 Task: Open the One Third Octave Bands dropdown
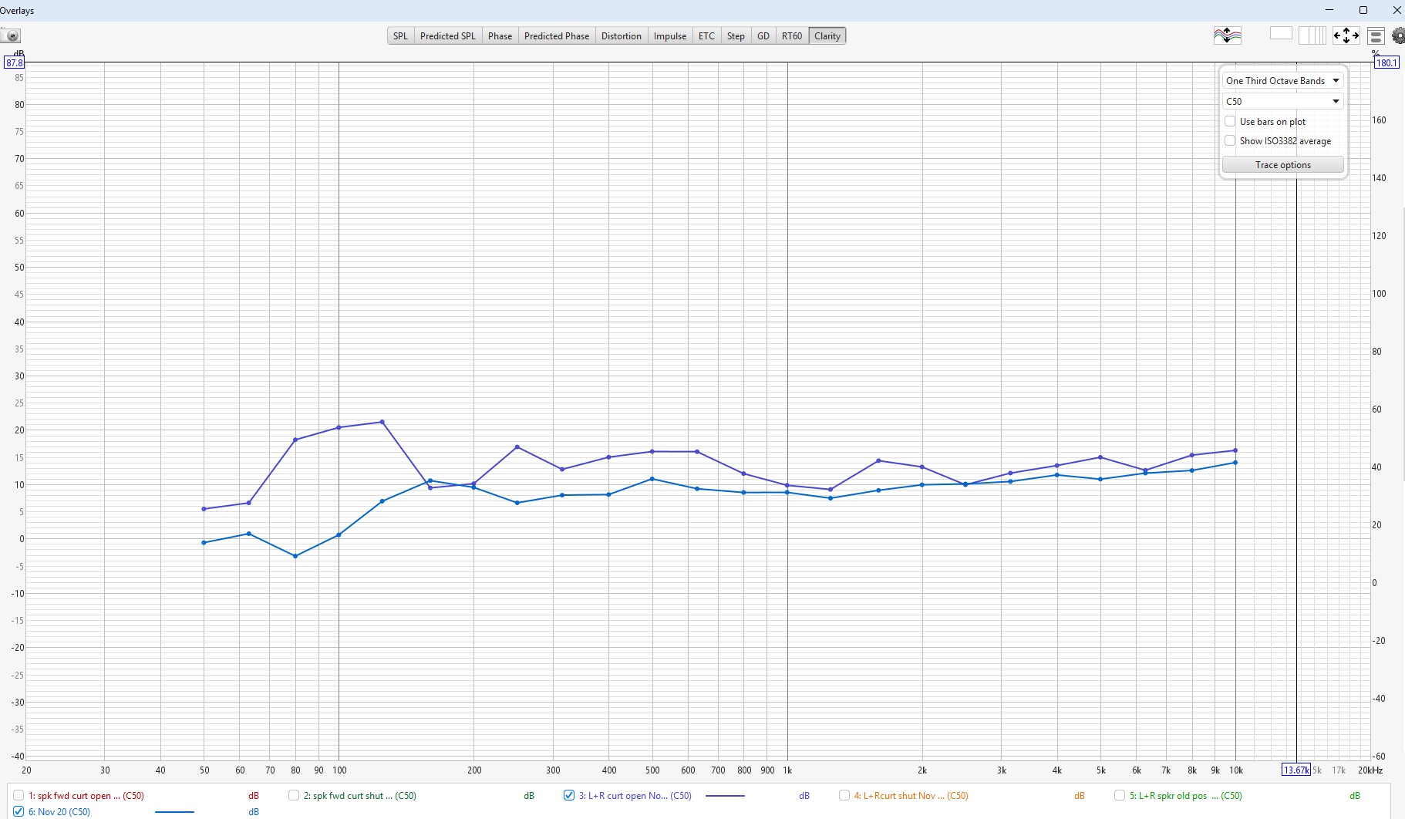point(1282,81)
